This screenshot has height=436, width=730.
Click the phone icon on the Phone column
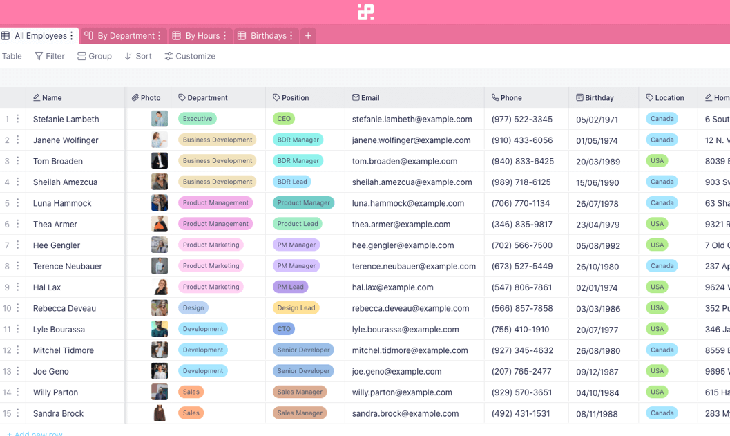tap(496, 97)
